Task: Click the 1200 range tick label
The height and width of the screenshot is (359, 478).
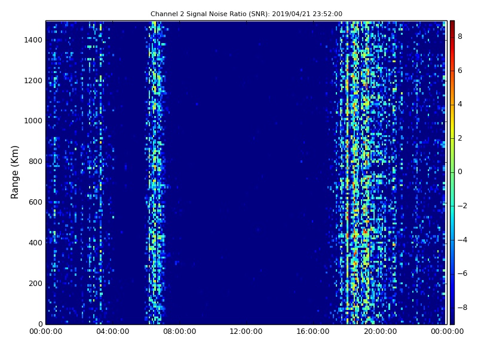Action: click(33, 81)
